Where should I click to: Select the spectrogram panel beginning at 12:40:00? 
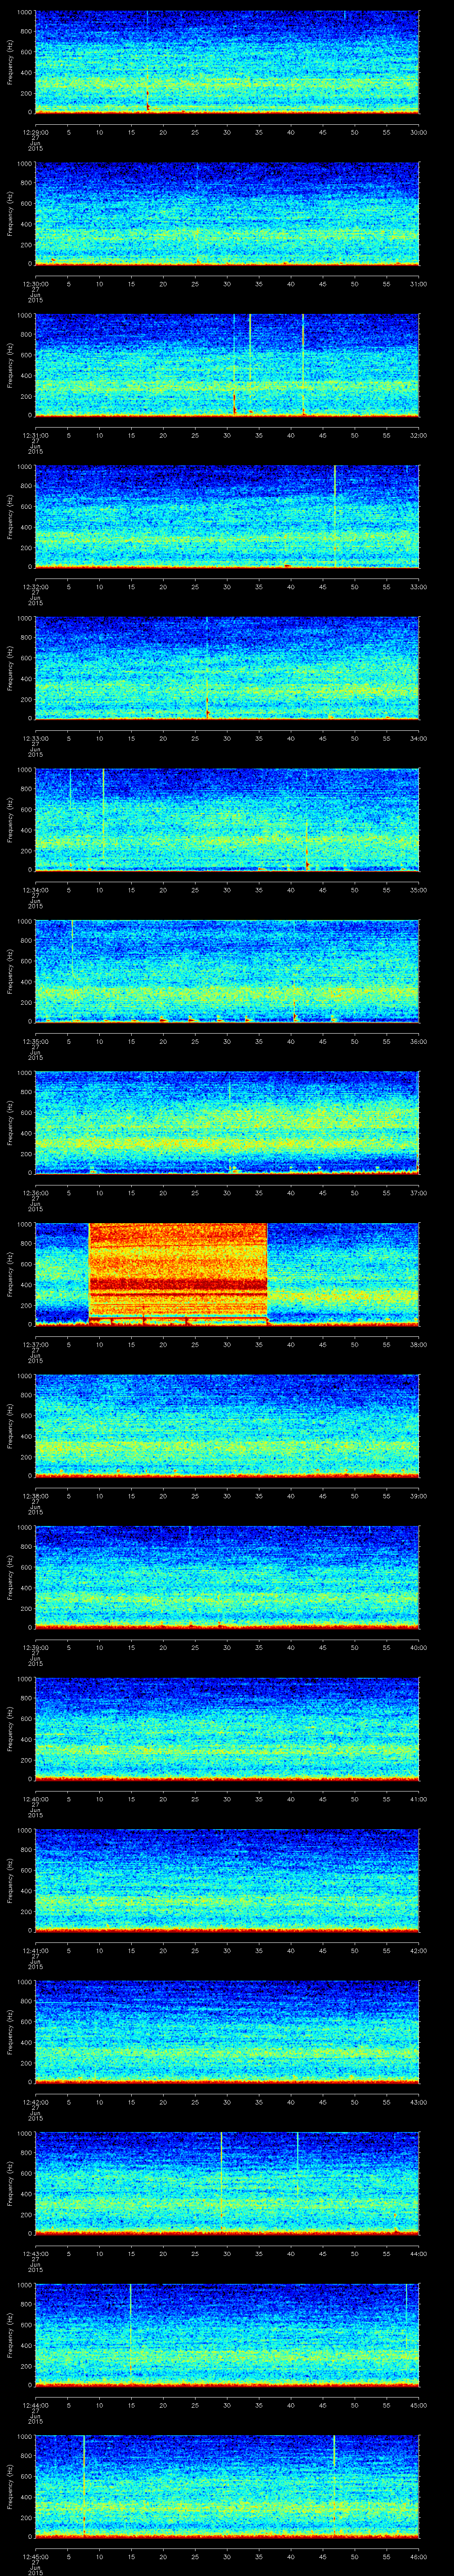tap(227, 1728)
